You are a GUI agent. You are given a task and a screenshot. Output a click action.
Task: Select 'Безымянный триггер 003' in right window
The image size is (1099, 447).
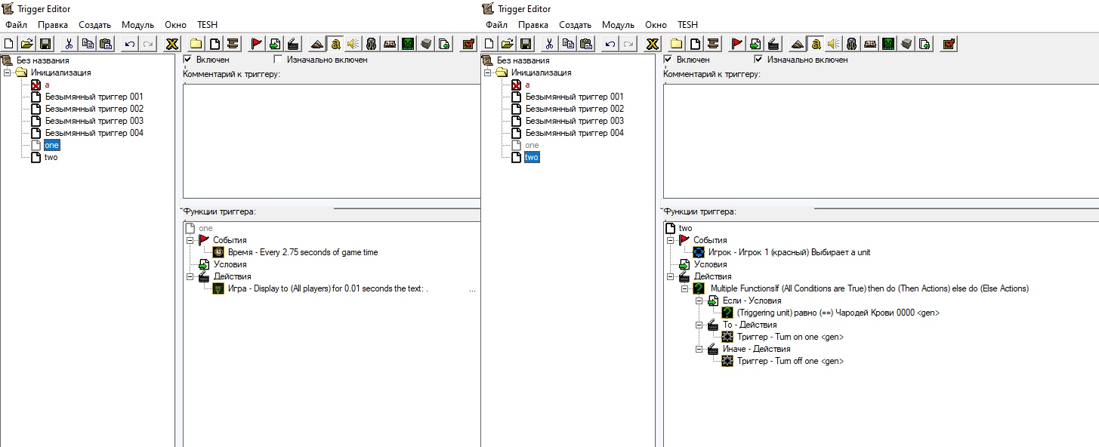[x=574, y=121]
